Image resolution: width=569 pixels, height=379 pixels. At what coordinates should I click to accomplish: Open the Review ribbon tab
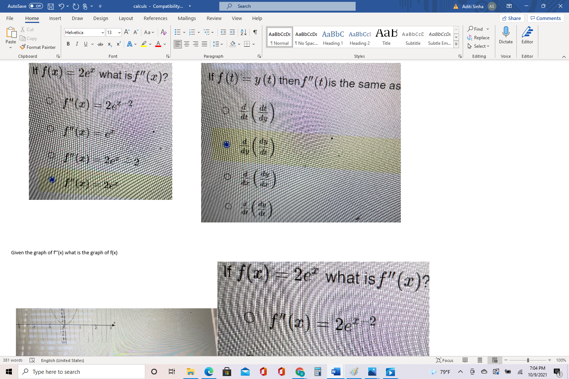(x=214, y=18)
